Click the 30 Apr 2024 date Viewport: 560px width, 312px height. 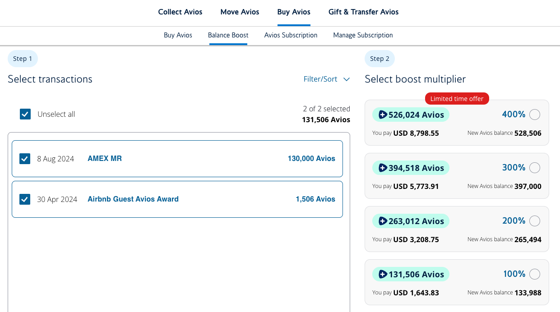point(57,199)
